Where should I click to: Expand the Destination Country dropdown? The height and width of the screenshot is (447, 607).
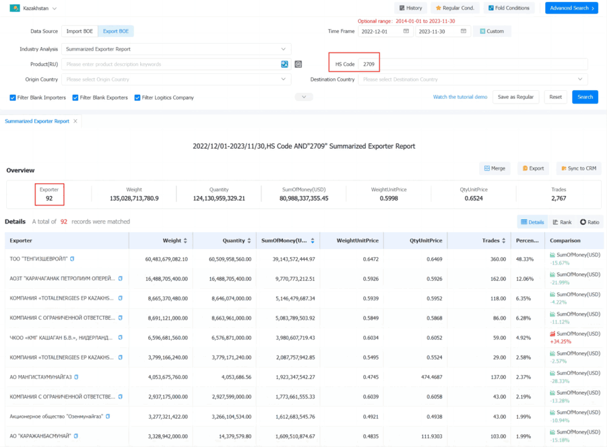tap(473, 79)
